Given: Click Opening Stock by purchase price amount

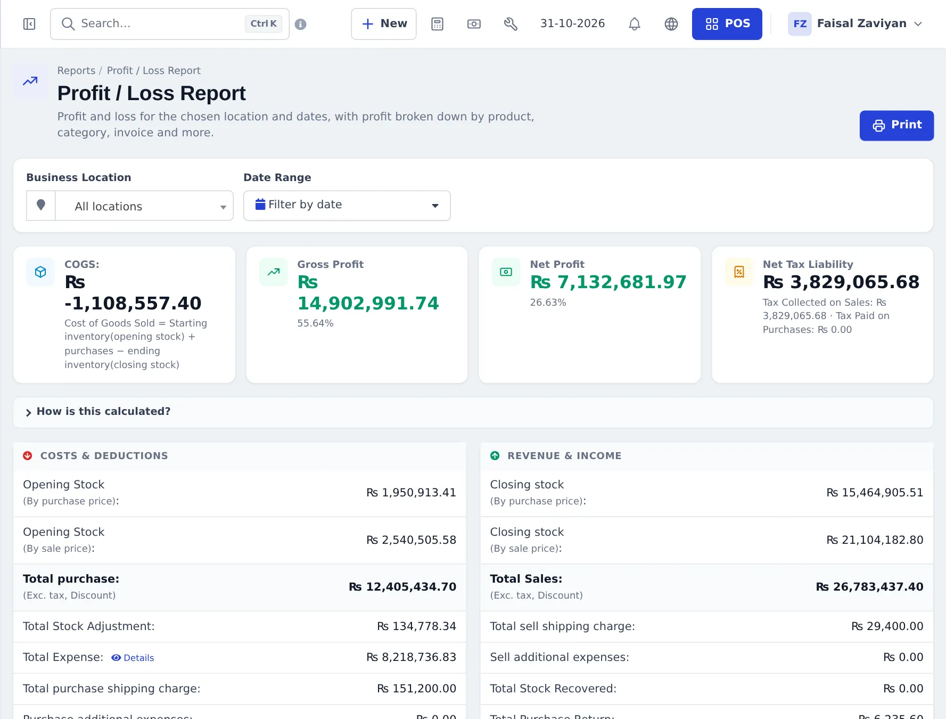Looking at the screenshot, I should click(411, 493).
